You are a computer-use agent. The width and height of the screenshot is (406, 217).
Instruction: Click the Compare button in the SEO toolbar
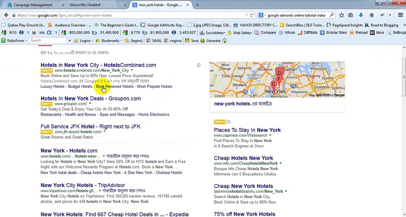(266, 33)
